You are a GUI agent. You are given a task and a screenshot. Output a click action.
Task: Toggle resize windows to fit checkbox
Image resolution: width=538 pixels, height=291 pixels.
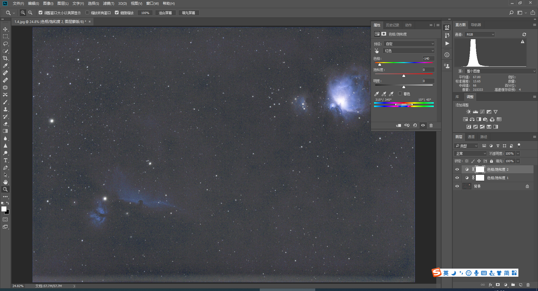[40, 13]
